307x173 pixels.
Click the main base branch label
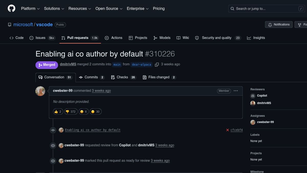point(117,65)
